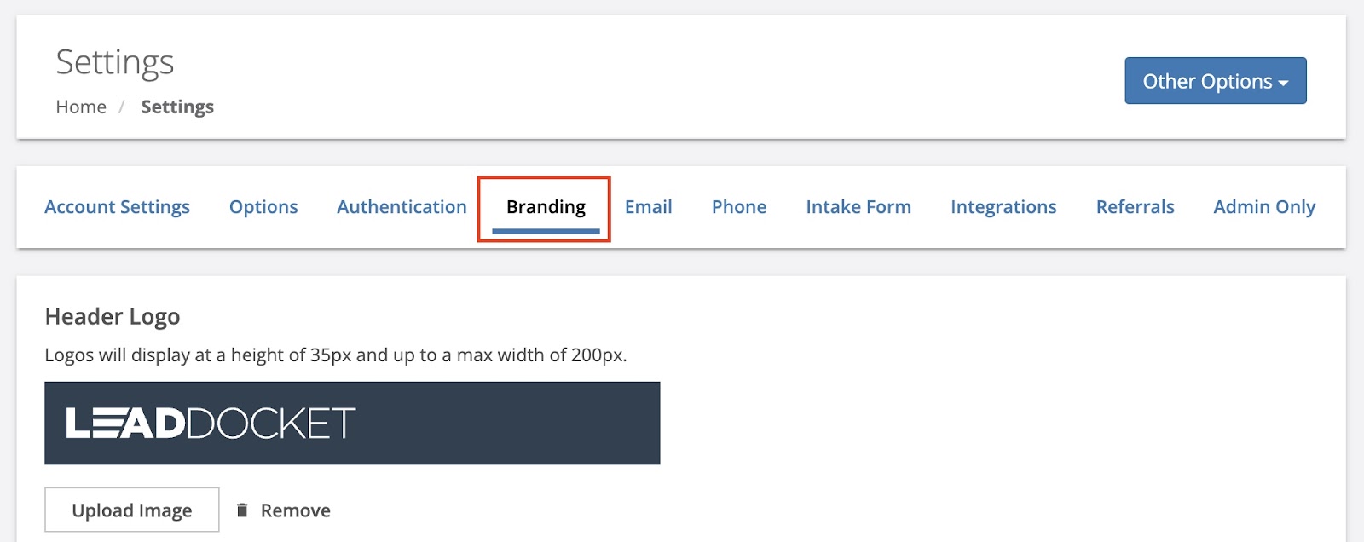The image size is (1364, 542).
Task: Click the Header Logo section heading
Action: pyautogui.click(x=113, y=317)
